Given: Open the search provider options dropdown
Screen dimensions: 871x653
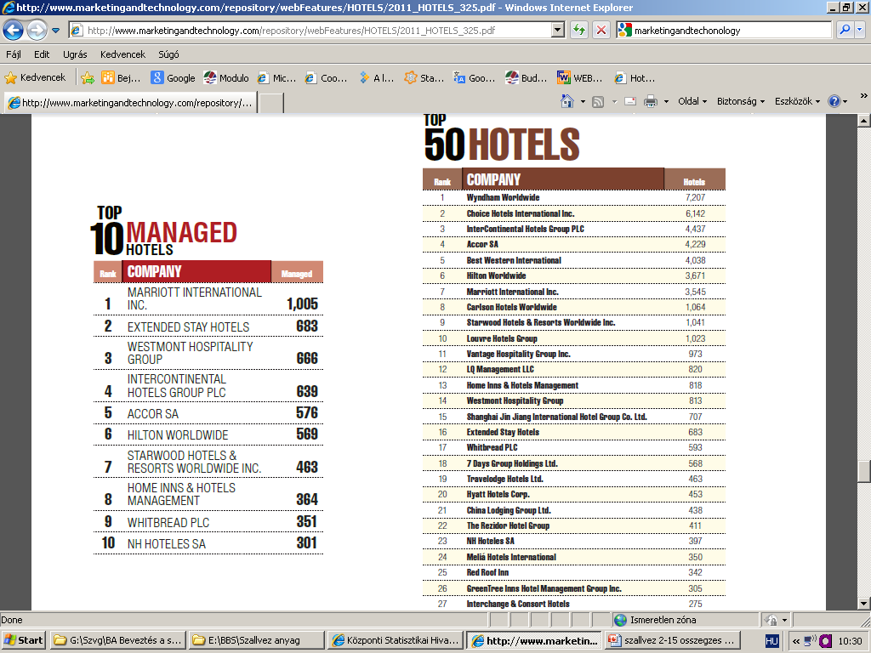Looking at the screenshot, I should pos(860,30).
